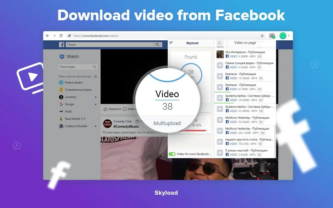Viewport: 333px width, 208px height.
Task: Click play icon of Самое лучшее видео
Action: point(220,65)
